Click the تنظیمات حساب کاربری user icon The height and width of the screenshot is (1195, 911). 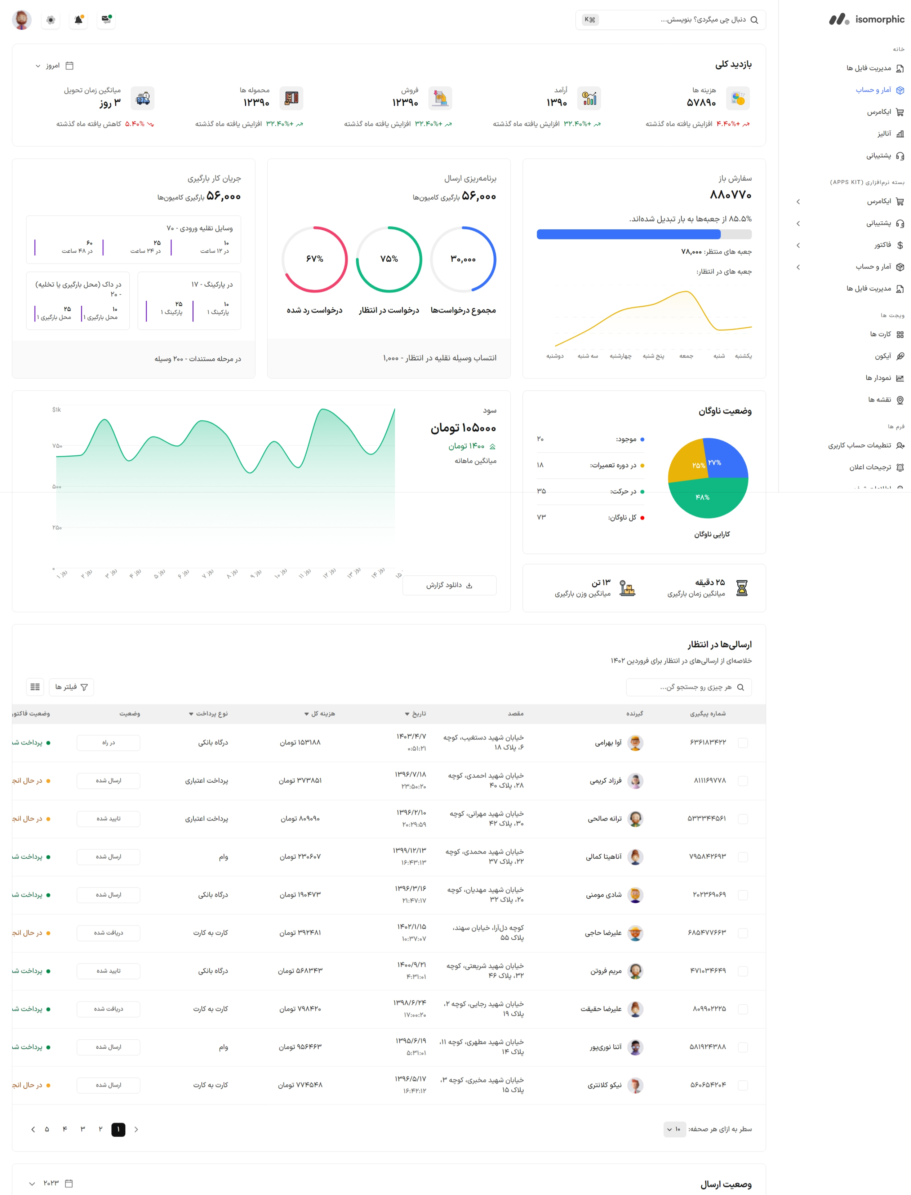[x=899, y=445]
